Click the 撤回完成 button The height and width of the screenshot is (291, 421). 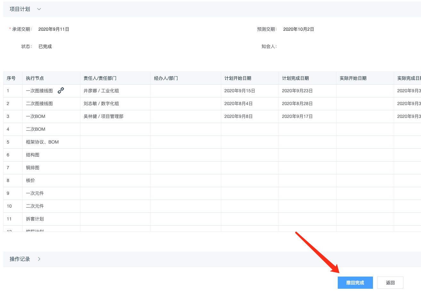(355, 283)
